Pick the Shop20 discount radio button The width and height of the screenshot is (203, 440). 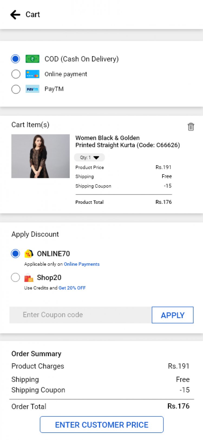(15, 277)
